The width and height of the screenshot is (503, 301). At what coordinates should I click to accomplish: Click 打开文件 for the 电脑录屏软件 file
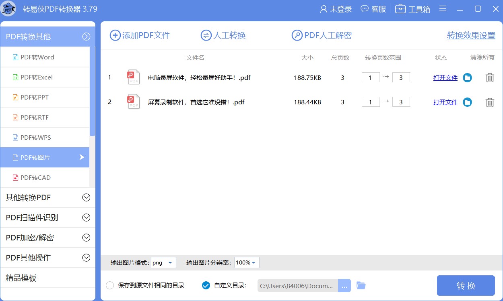[445, 78]
